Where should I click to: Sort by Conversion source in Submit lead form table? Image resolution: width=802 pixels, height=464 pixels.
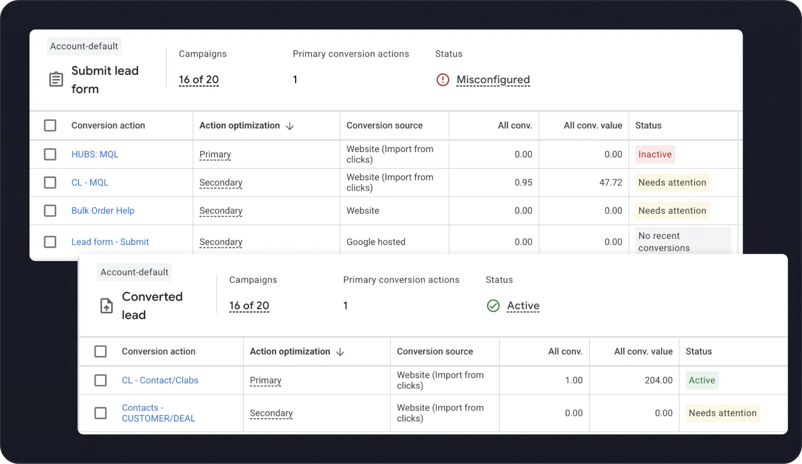(x=385, y=126)
